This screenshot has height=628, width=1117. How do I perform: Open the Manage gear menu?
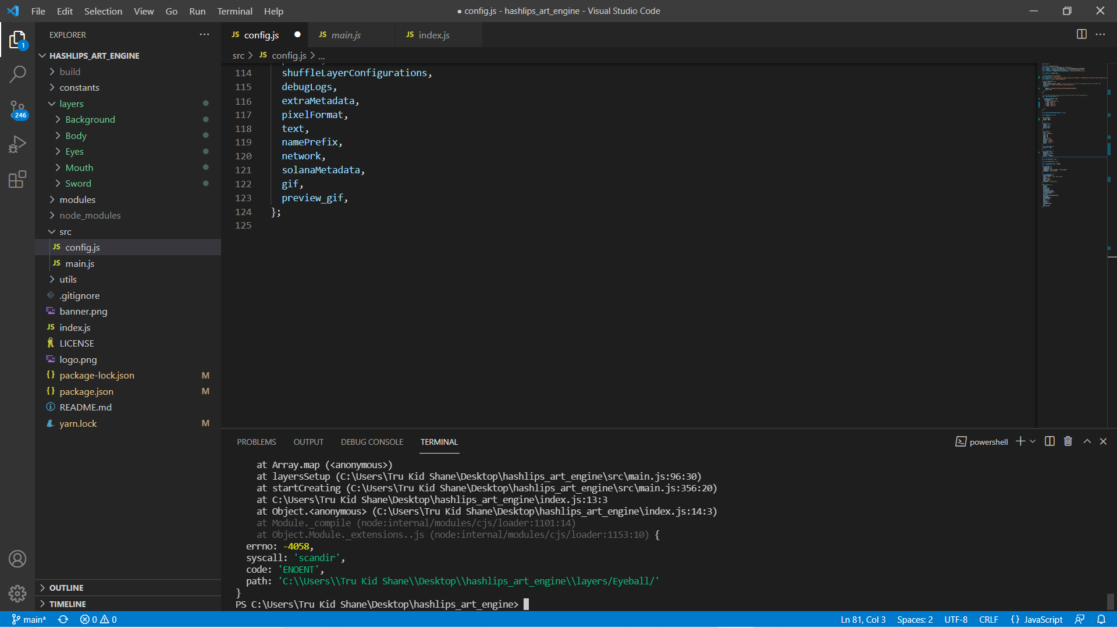(17, 593)
